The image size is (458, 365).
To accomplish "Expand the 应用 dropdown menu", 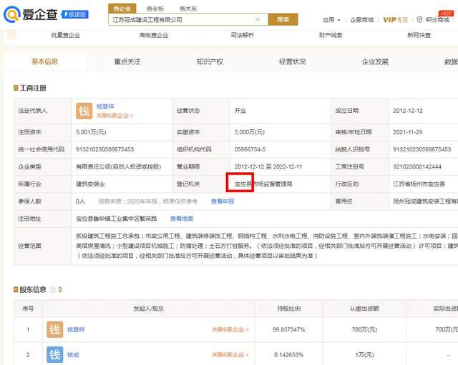I will coord(331,20).
